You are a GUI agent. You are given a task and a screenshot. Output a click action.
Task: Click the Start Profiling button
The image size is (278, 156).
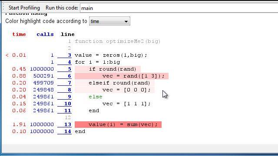click(24, 8)
